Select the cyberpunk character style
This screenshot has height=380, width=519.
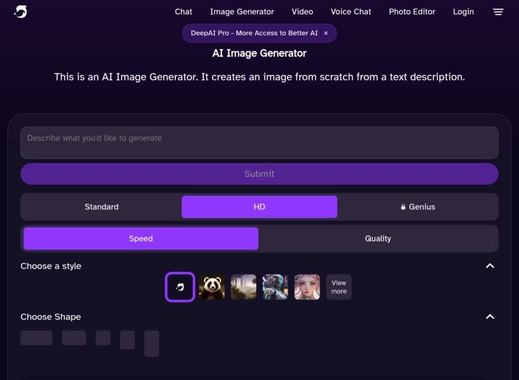click(275, 287)
